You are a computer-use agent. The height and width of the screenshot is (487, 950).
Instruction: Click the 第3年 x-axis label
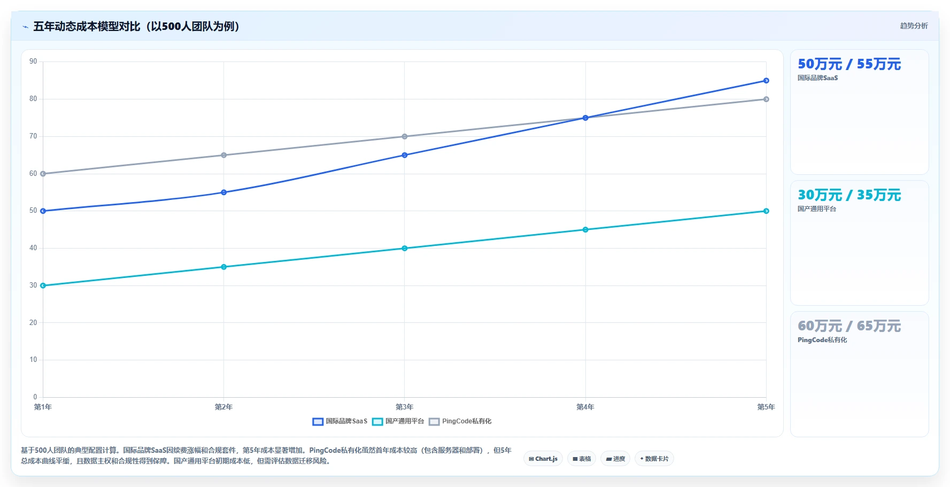[x=405, y=407]
